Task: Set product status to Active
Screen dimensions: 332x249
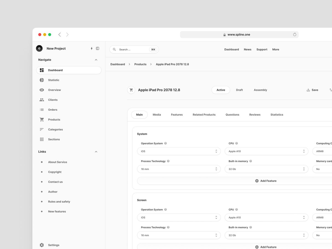Action: 221,90
